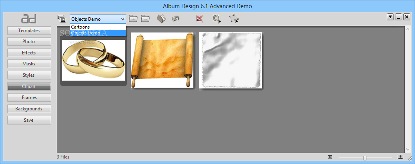Screen dimensions: 415x164
Task: Open the Backgrounds section
Action: tap(29, 109)
